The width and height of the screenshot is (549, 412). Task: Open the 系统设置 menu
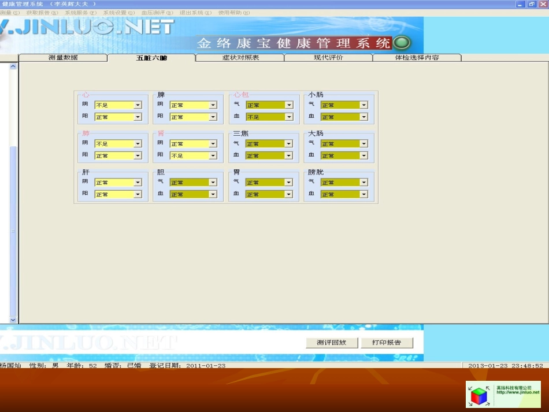pos(118,13)
